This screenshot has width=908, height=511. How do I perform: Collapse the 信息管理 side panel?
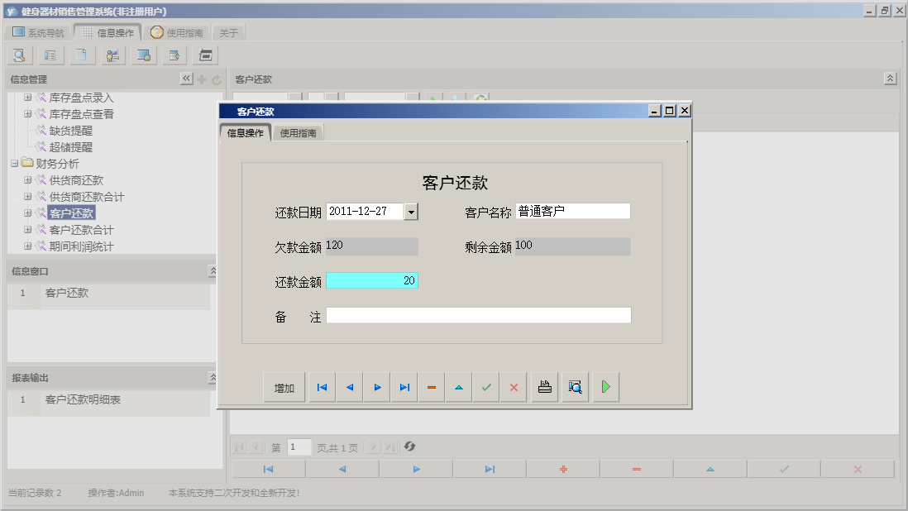(x=187, y=79)
